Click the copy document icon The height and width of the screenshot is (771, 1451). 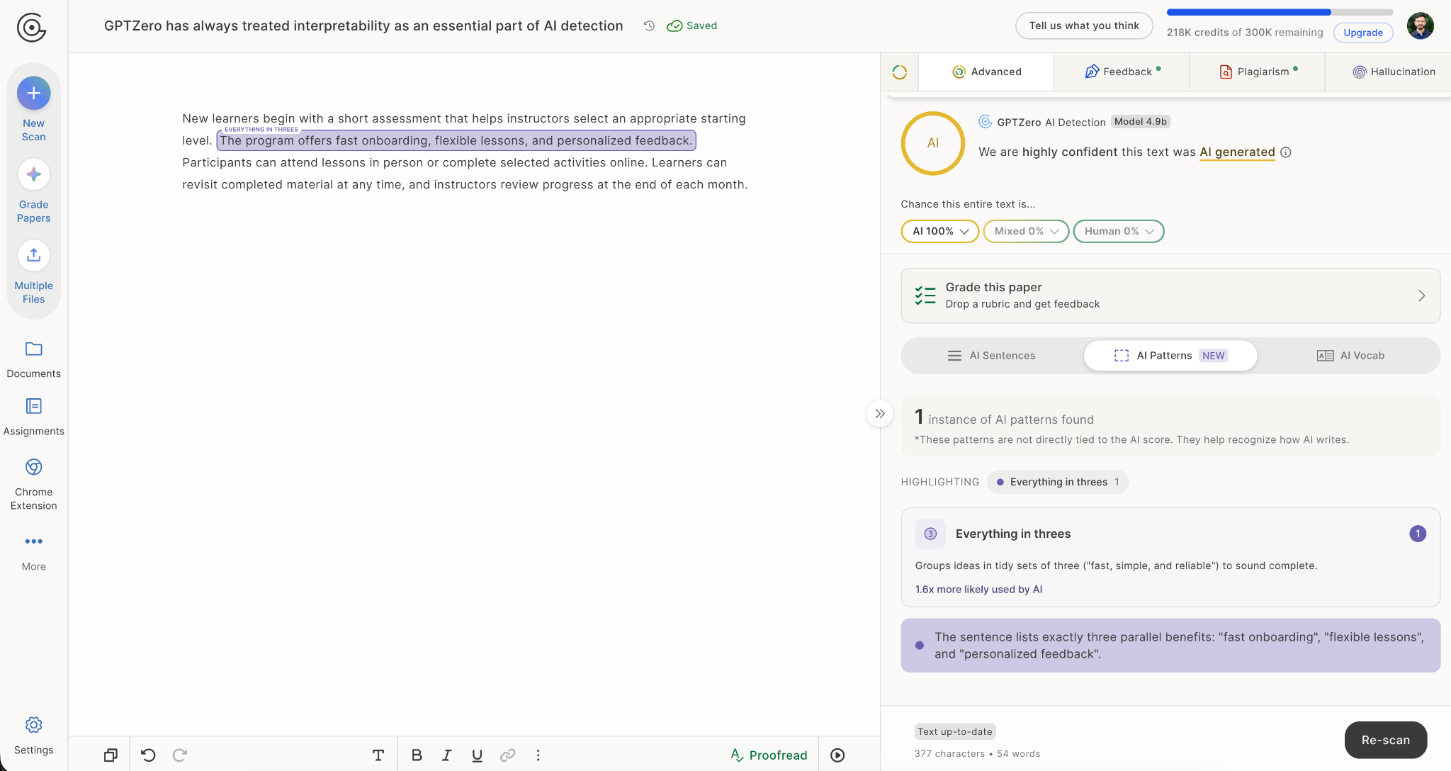[111, 755]
